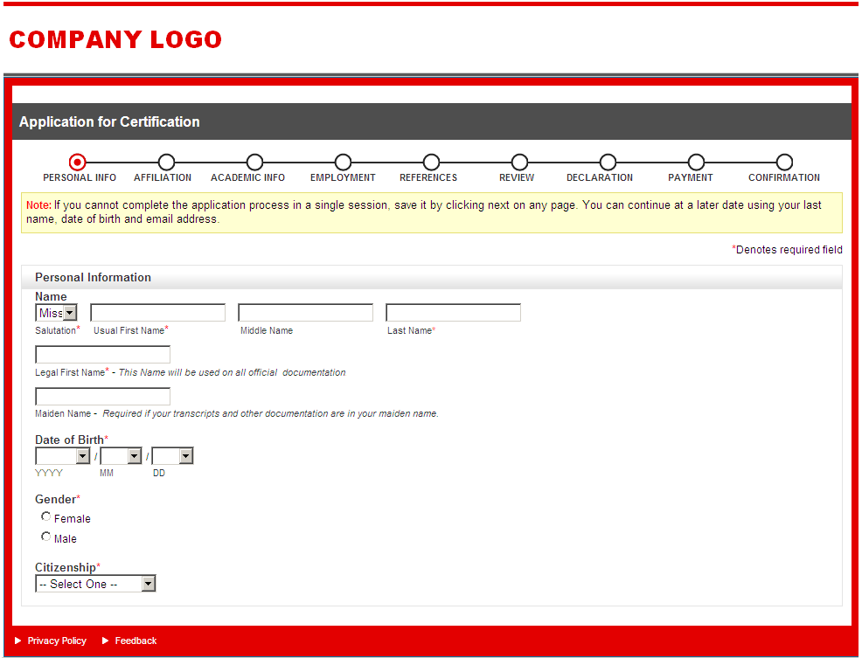Click the References step circle
Viewport: 862px width, 658px height.
point(431,162)
